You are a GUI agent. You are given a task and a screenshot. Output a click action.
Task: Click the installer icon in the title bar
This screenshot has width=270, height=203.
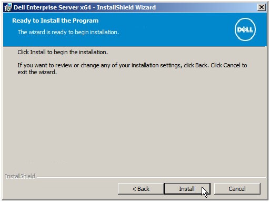pyautogui.click(x=8, y=7)
